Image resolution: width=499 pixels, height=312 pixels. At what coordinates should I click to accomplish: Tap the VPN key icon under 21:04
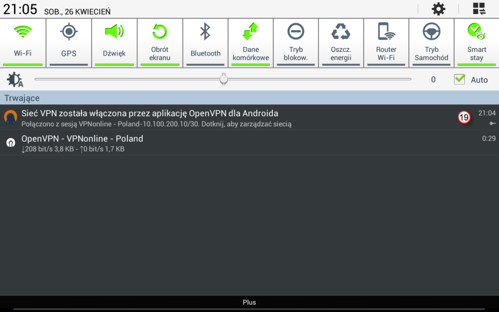click(x=492, y=123)
